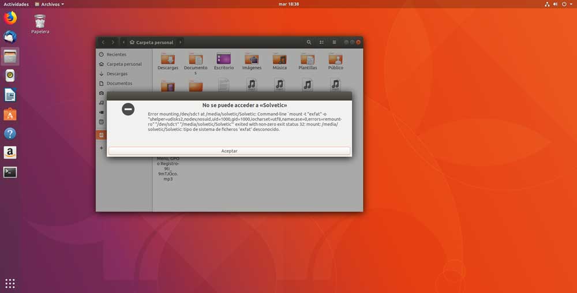Screen dimensions: 577x293
Task: Open Plantillas folder
Action: [308, 61]
